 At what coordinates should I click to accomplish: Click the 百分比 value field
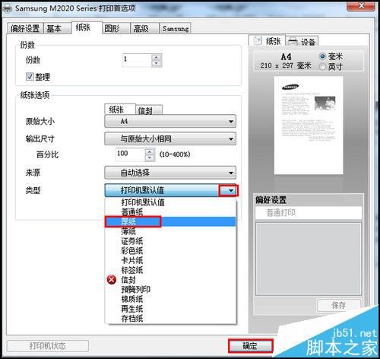pos(130,154)
